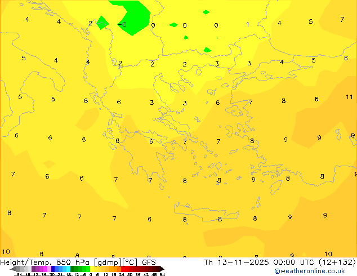Viewport: 357px width, 276px height.
Task: Click the -54 legend scale label
Action: pos(18,274)
